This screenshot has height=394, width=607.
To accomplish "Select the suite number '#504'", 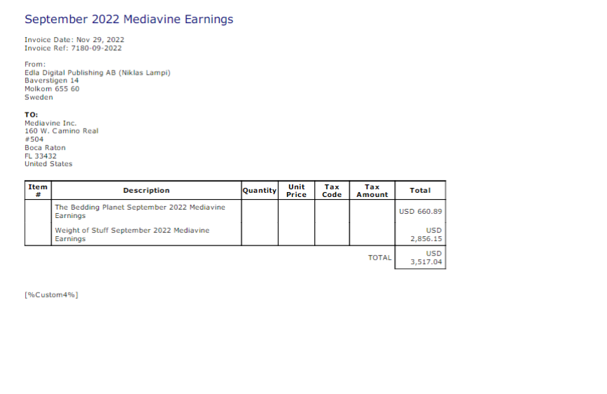I will [x=34, y=140].
